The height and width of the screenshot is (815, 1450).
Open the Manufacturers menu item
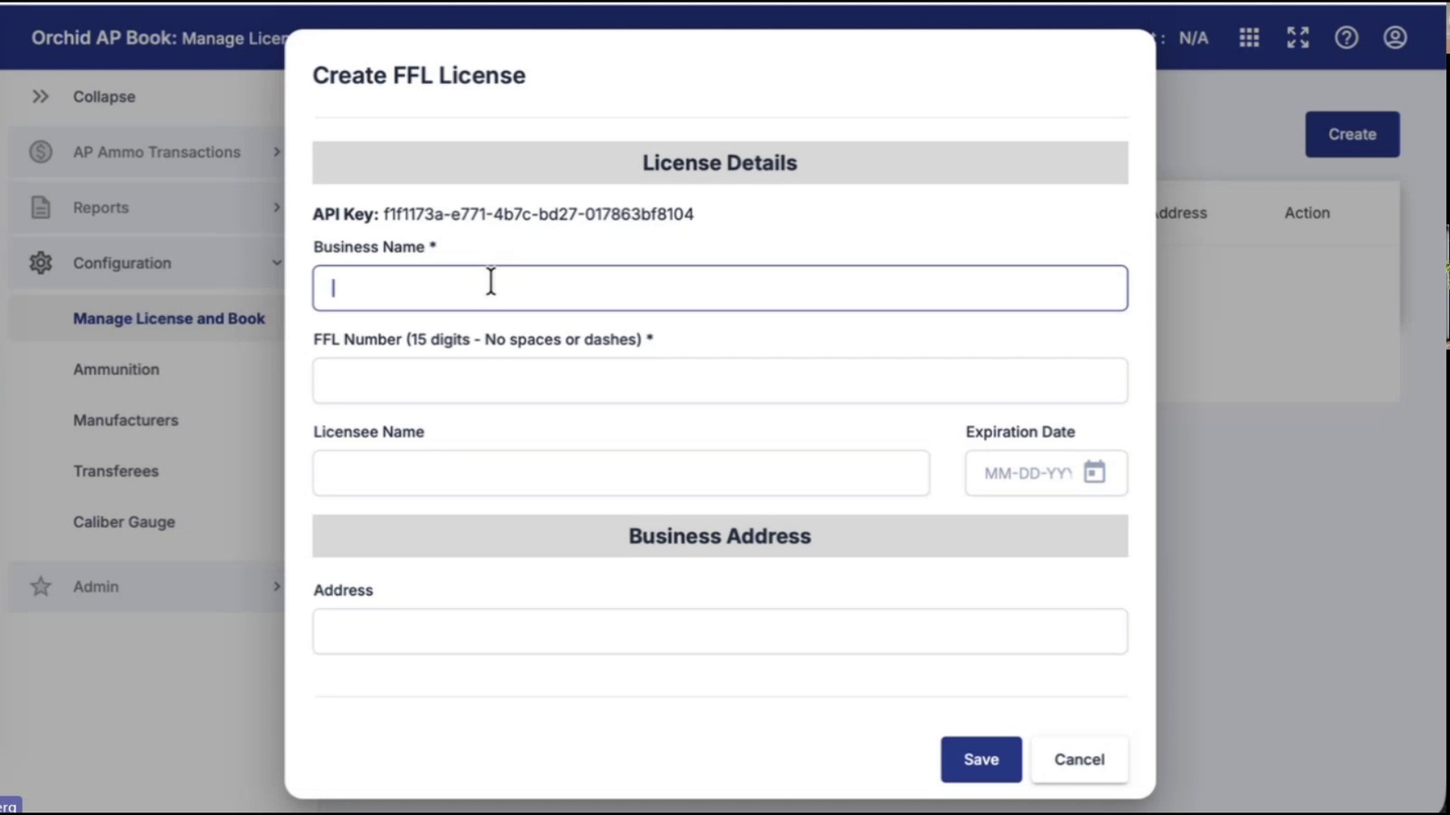coord(126,420)
